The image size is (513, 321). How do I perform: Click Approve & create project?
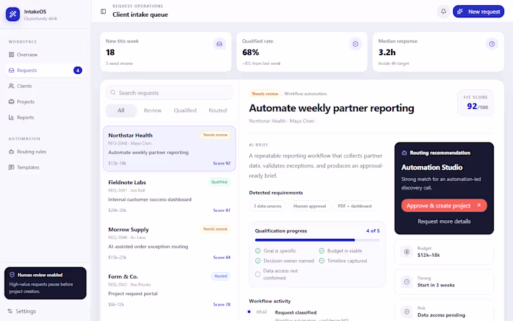click(x=444, y=205)
